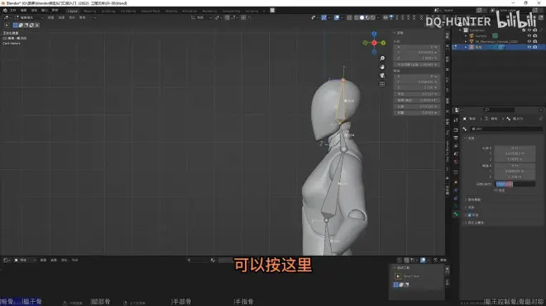546x306 pixels.
Task: Select solid viewport shading
Action: coord(362,17)
